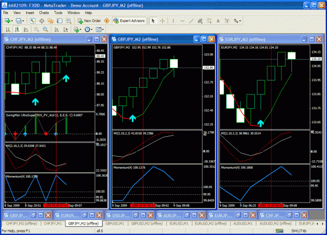Open the Navigator star-folder icon
This screenshot has width=327, height=235.
point(50,21)
